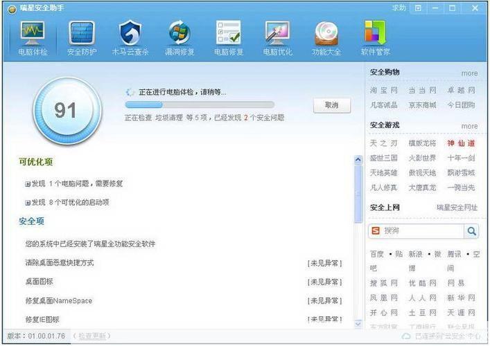The image size is (490, 346).
Task: Open the 盛世三国 game link
Action: tap(384, 158)
